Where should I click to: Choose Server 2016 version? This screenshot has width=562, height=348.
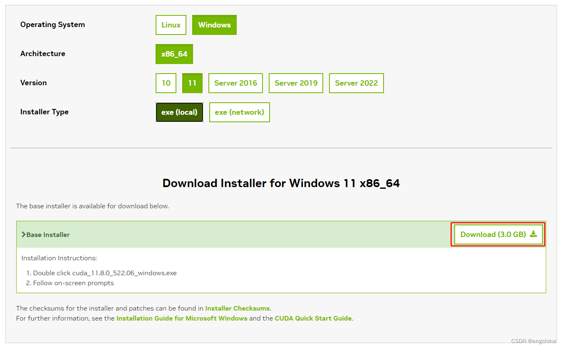tap(235, 83)
